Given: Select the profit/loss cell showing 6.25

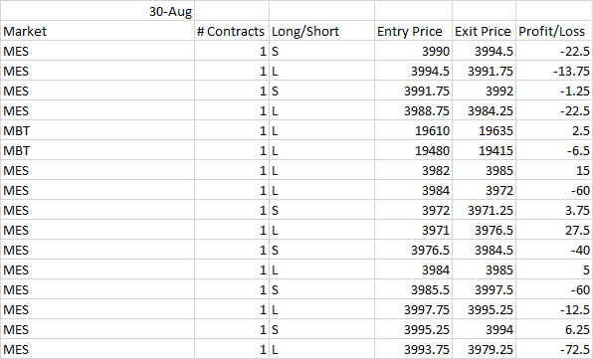Looking at the screenshot, I should 554,329.
